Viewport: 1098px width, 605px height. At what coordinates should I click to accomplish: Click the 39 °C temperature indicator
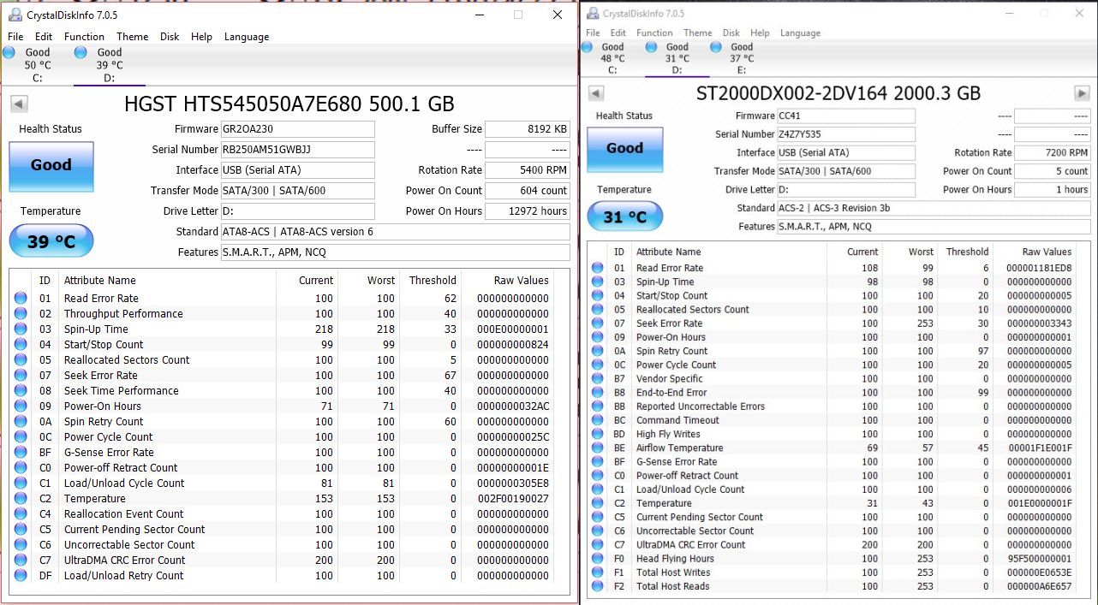[51, 241]
